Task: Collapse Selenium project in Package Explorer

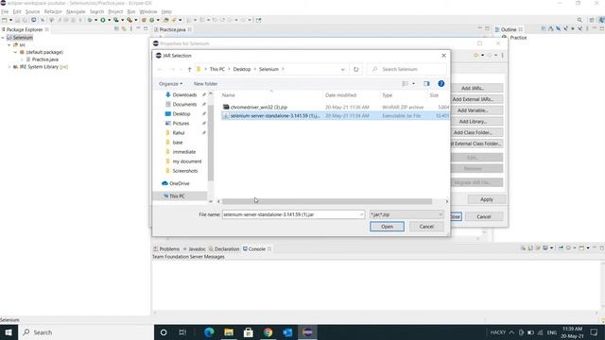Action: coord(3,38)
